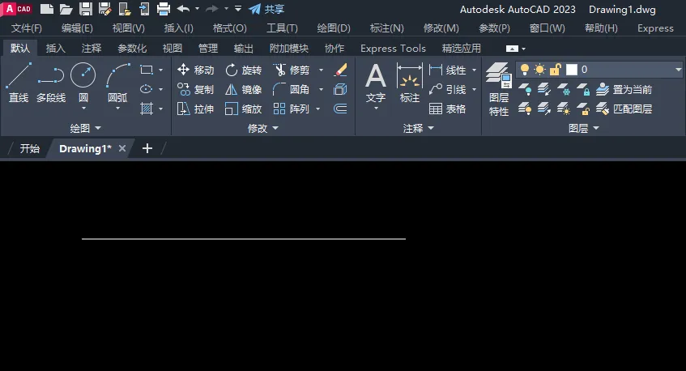Click the Save icon in quick access
The image size is (686, 371).
pyautogui.click(x=85, y=9)
